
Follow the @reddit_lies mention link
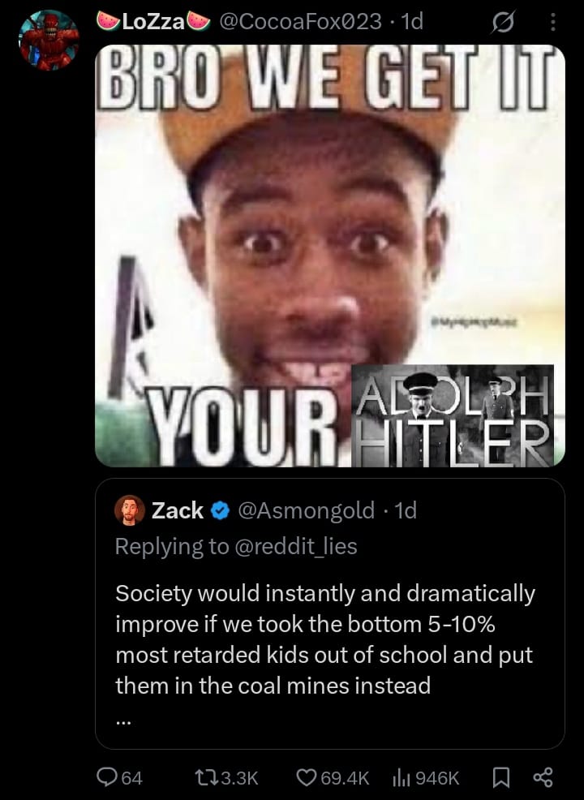pyautogui.click(x=296, y=546)
